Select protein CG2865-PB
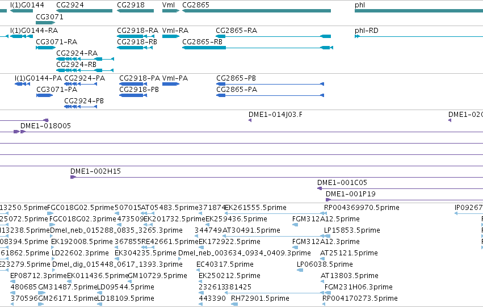This screenshot has height=307, width=483. (x=270, y=84)
